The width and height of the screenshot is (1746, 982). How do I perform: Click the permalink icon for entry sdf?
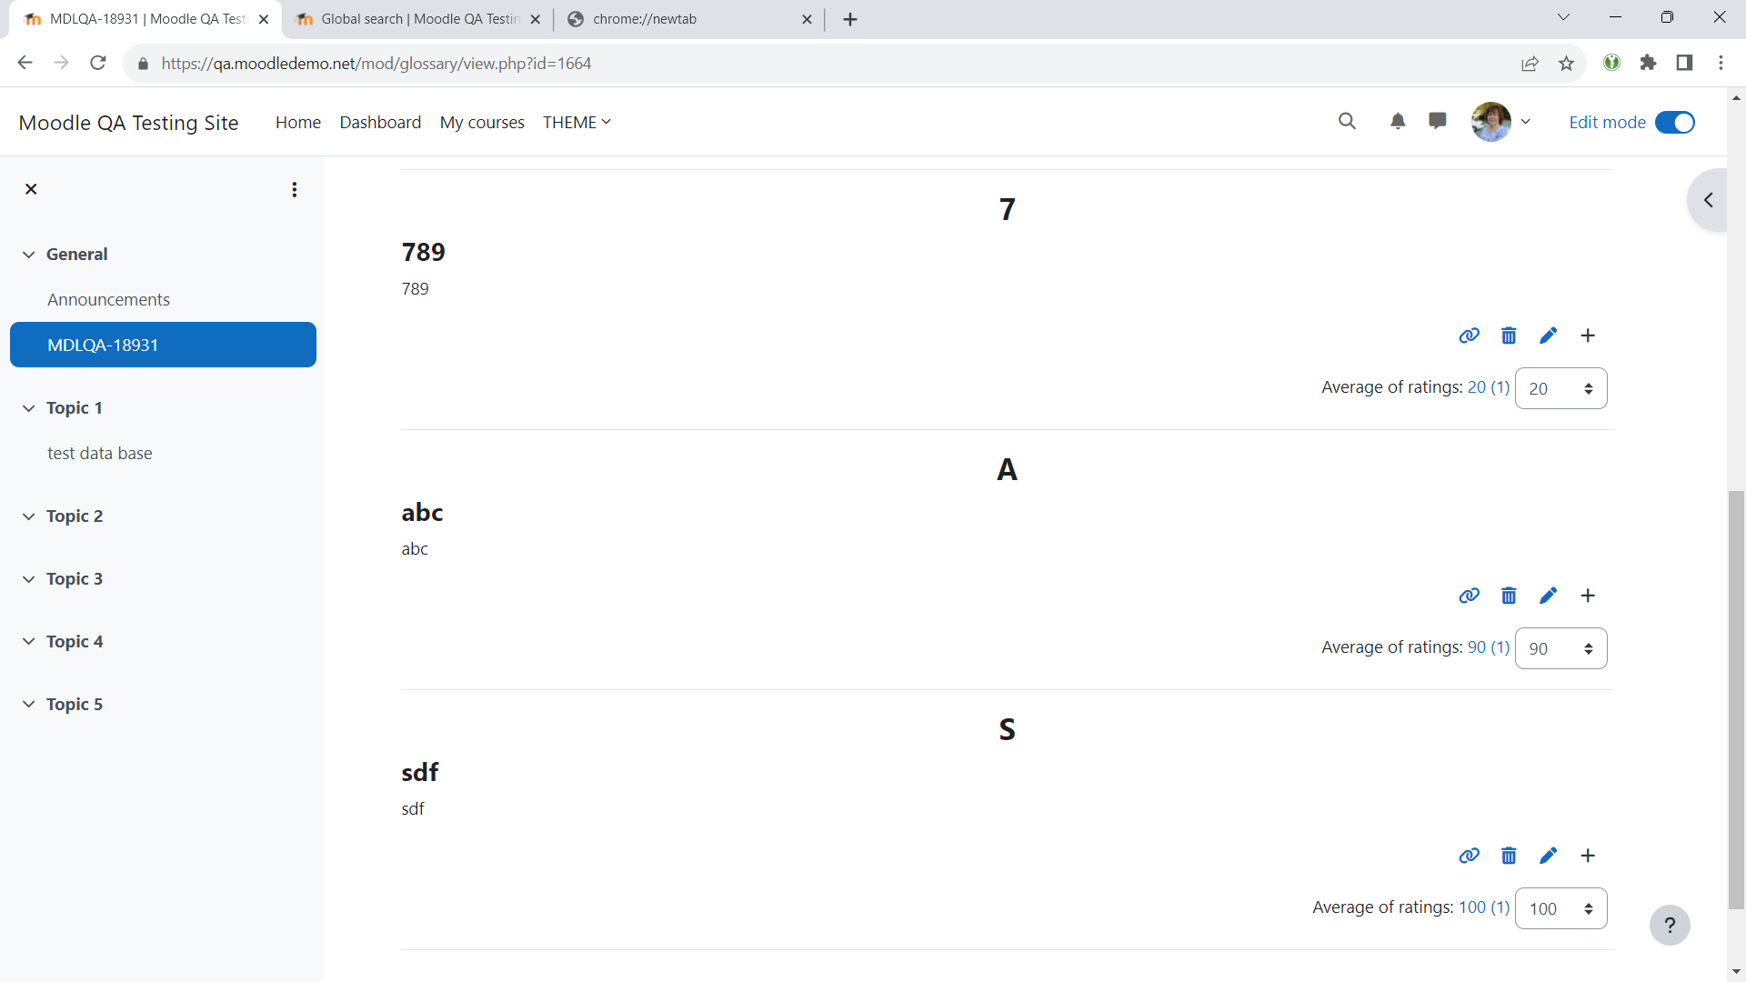coord(1469,856)
